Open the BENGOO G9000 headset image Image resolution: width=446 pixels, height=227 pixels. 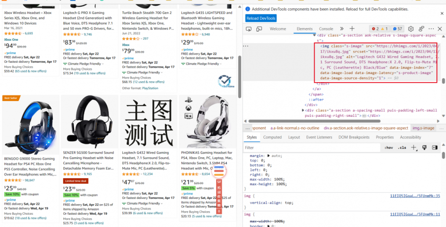click(31, 124)
